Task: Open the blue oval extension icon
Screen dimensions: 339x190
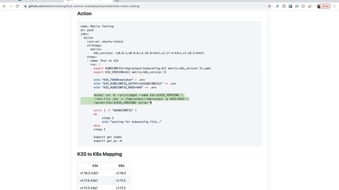Action: 297,6
